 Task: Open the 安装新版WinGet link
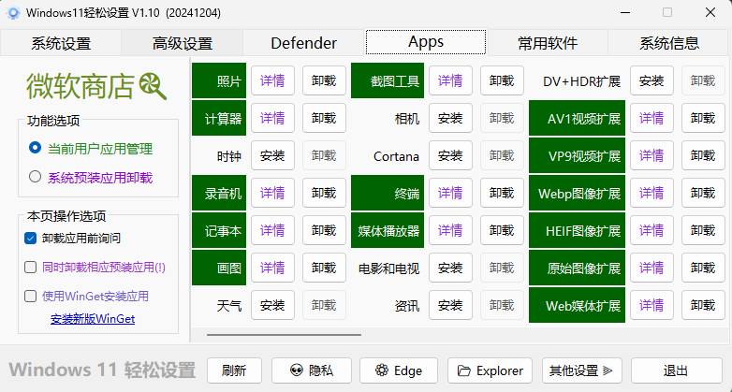click(x=93, y=319)
